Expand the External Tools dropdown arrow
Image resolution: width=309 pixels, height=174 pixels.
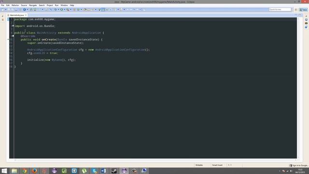[70, 10]
